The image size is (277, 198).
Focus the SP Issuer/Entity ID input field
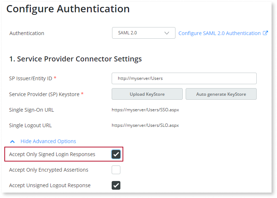(x=184, y=78)
